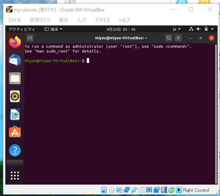This screenshot has width=220, height=196.
Task: Open the デバイス menu
Action: point(102,20)
